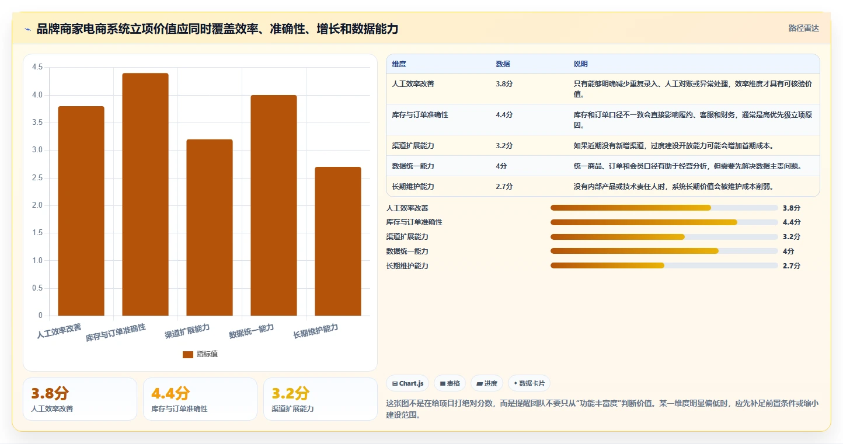Click the 渠道扩展能力 x-axis label
Image resolution: width=843 pixels, height=444 pixels.
pyautogui.click(x=187, y=331)
